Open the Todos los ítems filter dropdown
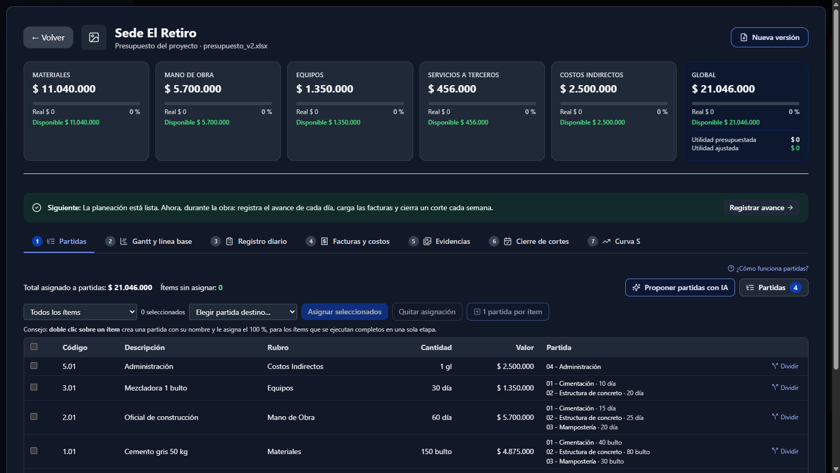 (x=80, y=312)
